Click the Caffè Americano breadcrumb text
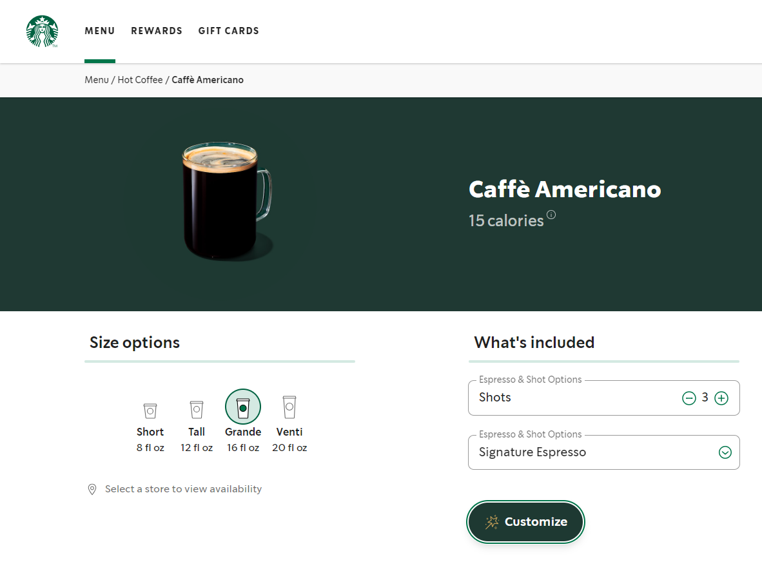 pos(208,80)
